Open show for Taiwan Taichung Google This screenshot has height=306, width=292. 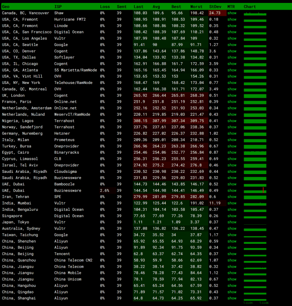coord(232,235)
